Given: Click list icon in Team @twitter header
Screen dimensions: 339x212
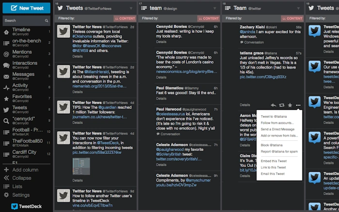Looking at the screenshot, I should [x=228, y=8].
